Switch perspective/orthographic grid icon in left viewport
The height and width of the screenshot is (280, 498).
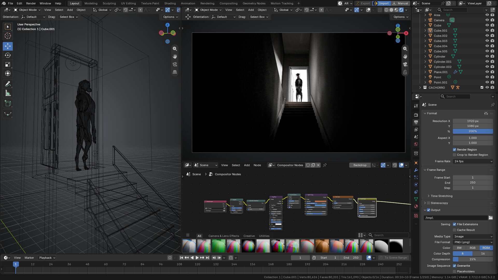point(175,72)
